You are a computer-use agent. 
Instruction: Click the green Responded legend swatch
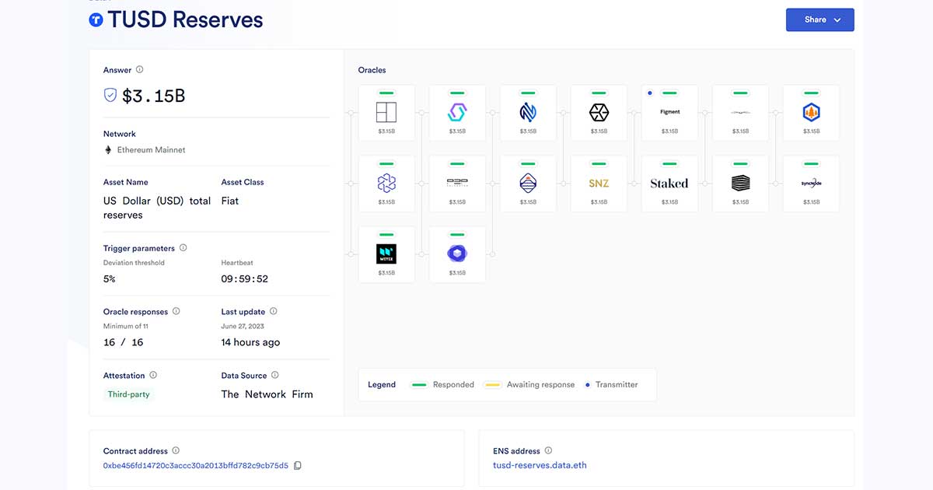[420, 385]
